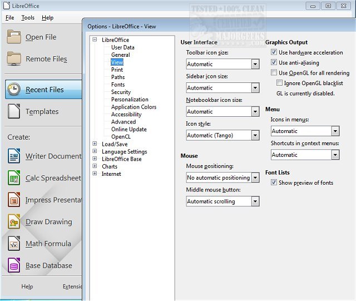The image size is (356, 301).
Task: Open the File menu
Action: click(10, 18)
